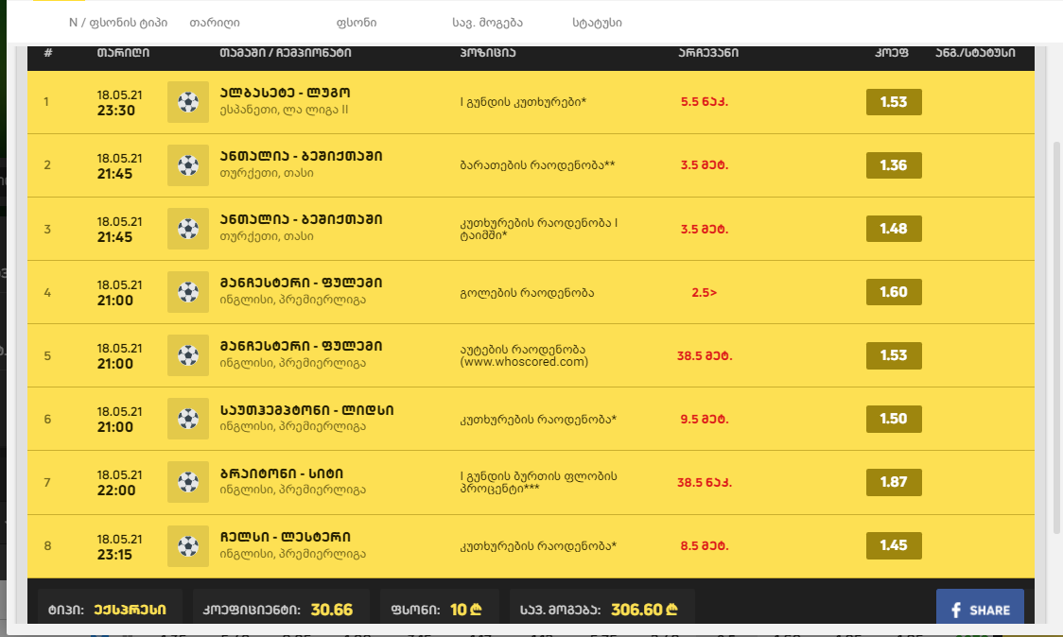Click the 'N / ფსონის ტიპი' column header
1063x637 pixels.
coord(118,23)
